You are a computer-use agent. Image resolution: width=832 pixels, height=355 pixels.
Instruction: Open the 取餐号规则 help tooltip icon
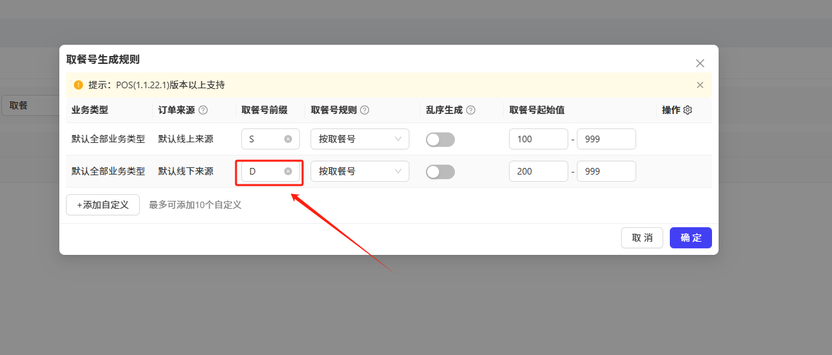[x=365, y=111]
